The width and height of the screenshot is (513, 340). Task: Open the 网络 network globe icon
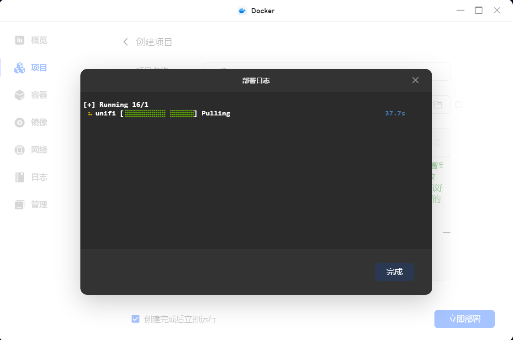click(20, 150)
